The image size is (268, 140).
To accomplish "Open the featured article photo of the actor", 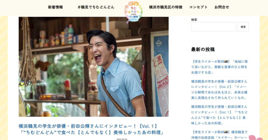I will [93, 67].
